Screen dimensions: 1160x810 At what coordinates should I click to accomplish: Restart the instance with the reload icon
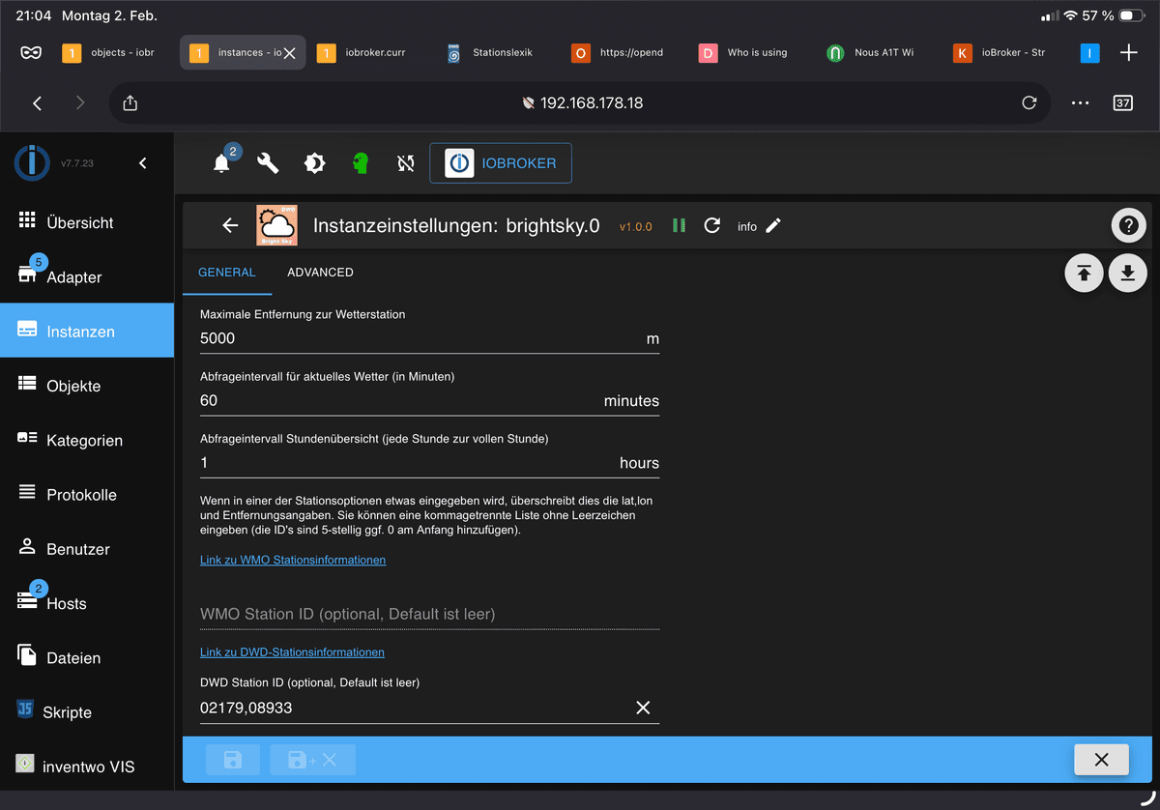[x=712, y=225]
